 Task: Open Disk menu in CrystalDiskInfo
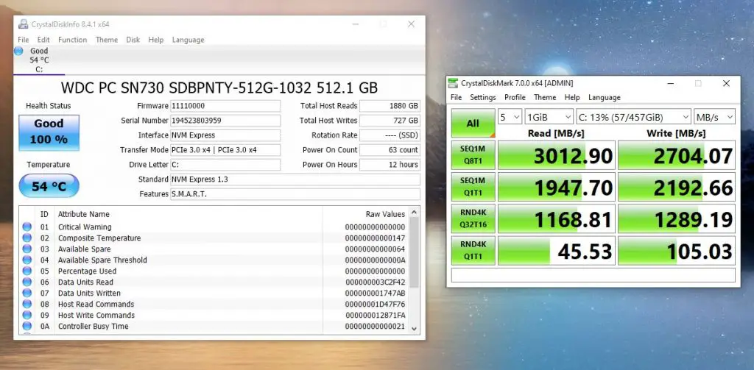pyautogui.click(x=133, y=40)
